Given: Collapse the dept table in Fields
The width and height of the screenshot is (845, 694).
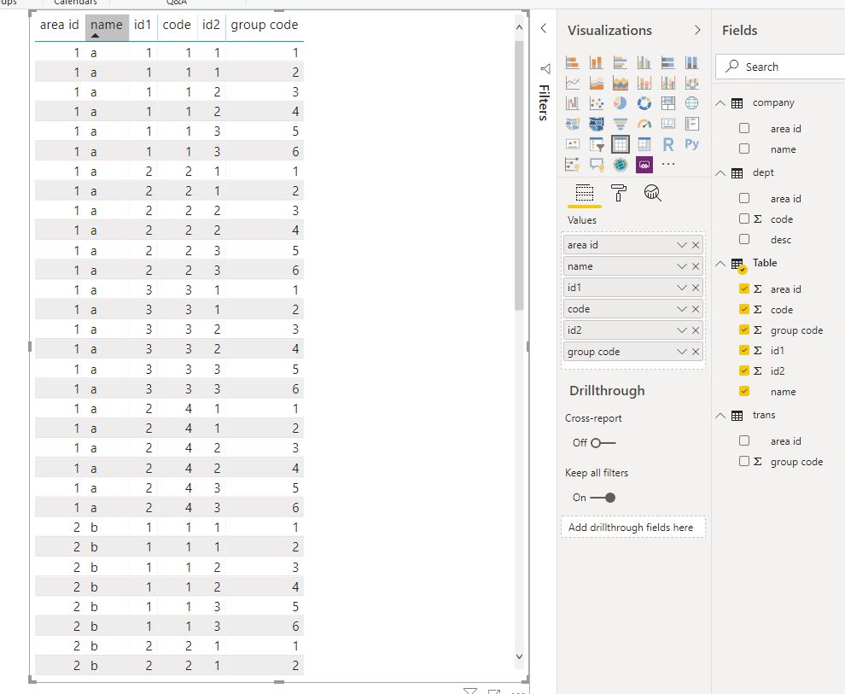Looking at the screenshot, I should 720,173.
